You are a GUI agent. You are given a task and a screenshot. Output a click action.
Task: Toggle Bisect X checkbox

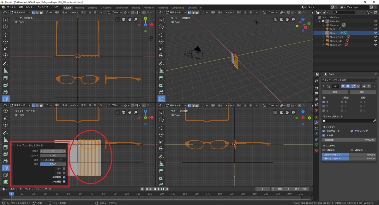tap(342, 102)
